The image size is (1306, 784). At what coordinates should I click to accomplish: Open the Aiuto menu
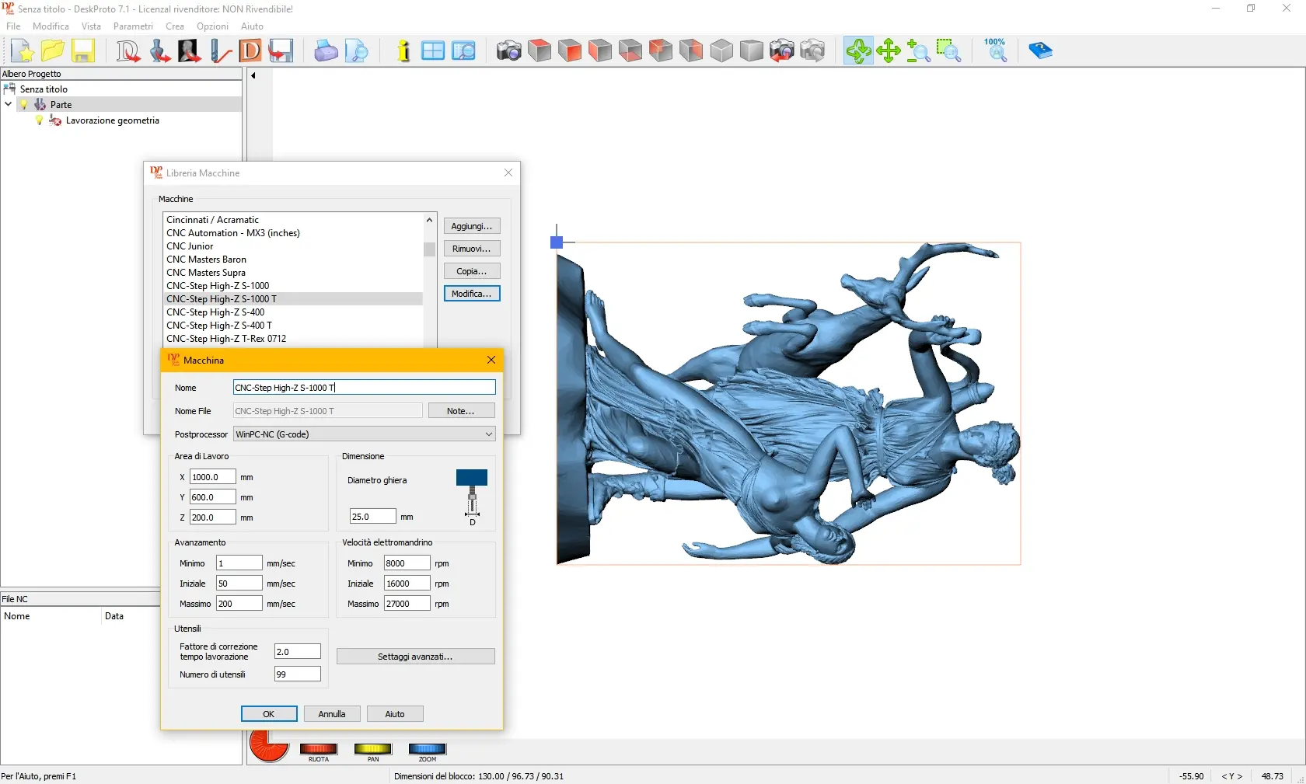(x=252, y=26)
